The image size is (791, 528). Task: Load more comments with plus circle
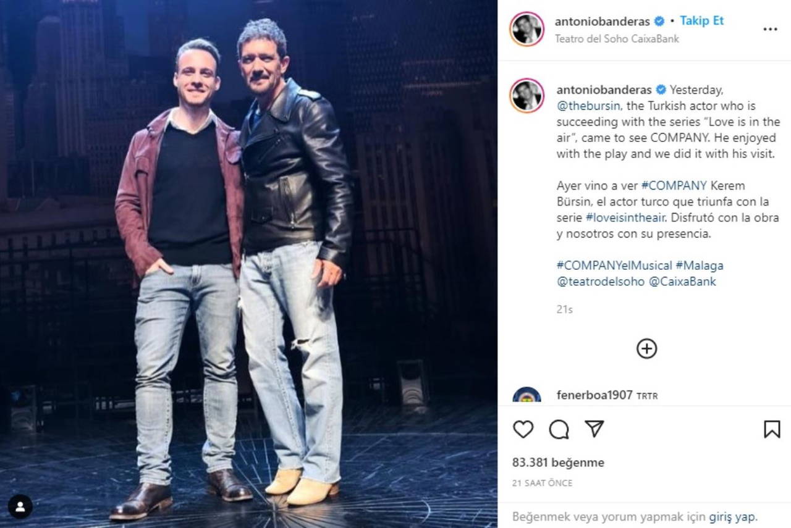[646, 348]
